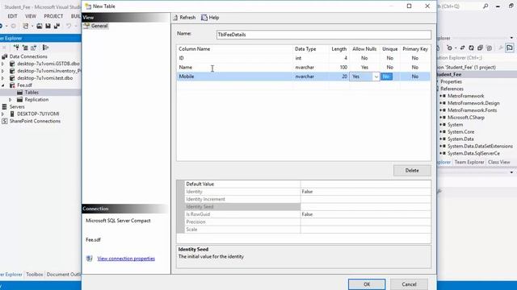Open Solution Explorer window options dropdown arrow
This screenshot has width=517, height=290.
coord(511,38)
